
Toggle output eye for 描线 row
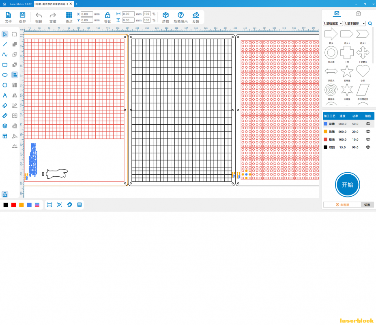coord(368,139)
